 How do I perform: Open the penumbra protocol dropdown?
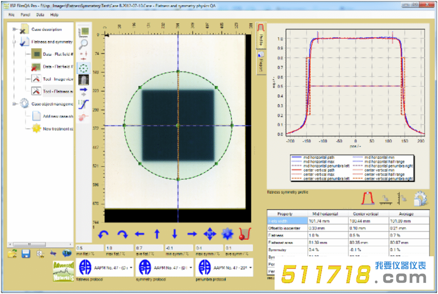point(250,267)
